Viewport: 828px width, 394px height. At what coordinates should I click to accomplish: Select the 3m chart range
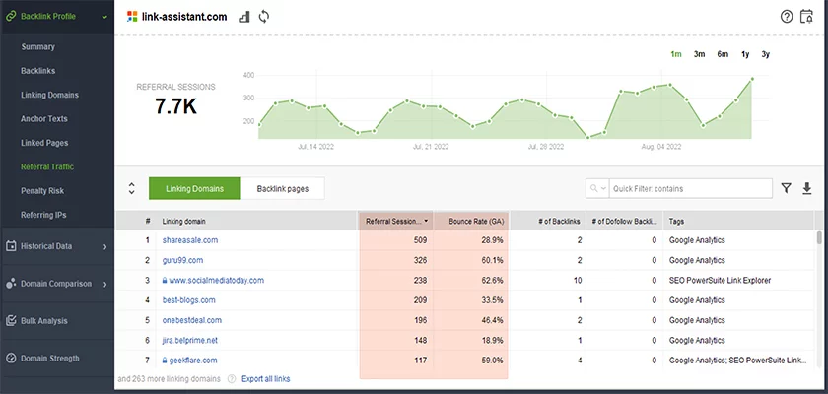pyautogui.click(x=699, y=54)
